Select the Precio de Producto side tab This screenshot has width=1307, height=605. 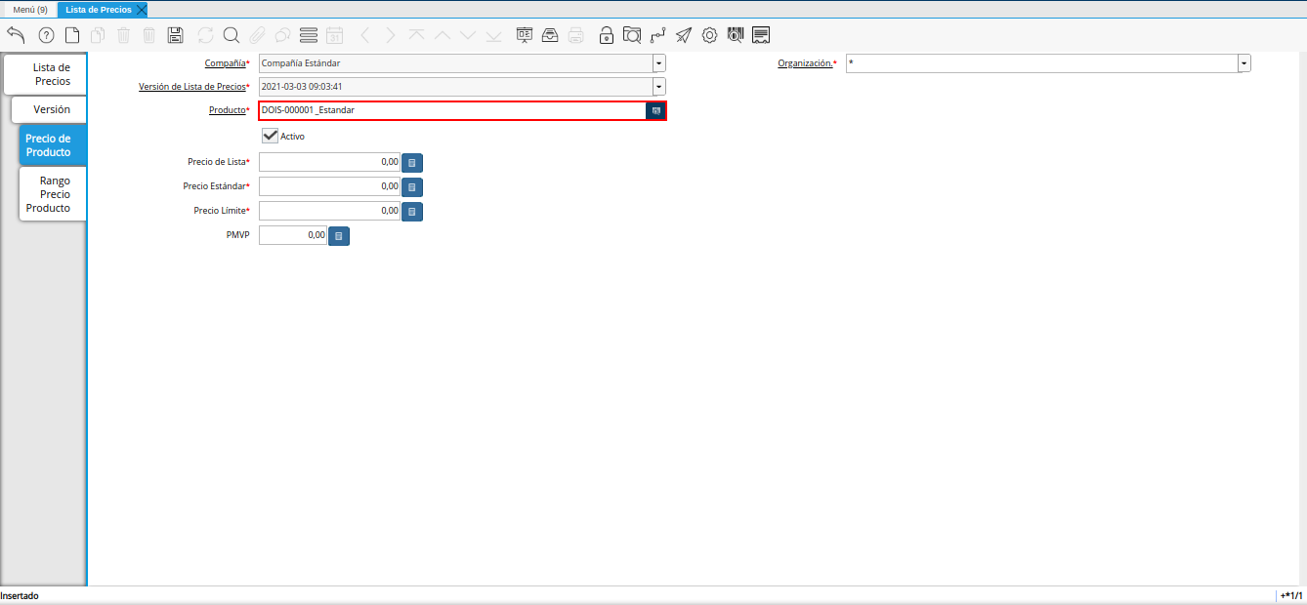(53, 145)
